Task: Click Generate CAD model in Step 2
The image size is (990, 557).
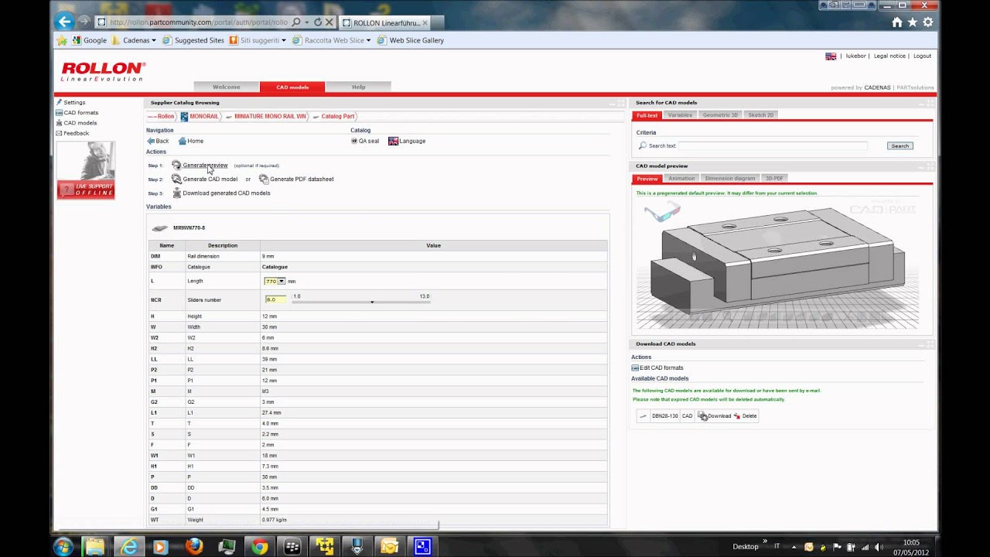Action: (x=210, y=179)
